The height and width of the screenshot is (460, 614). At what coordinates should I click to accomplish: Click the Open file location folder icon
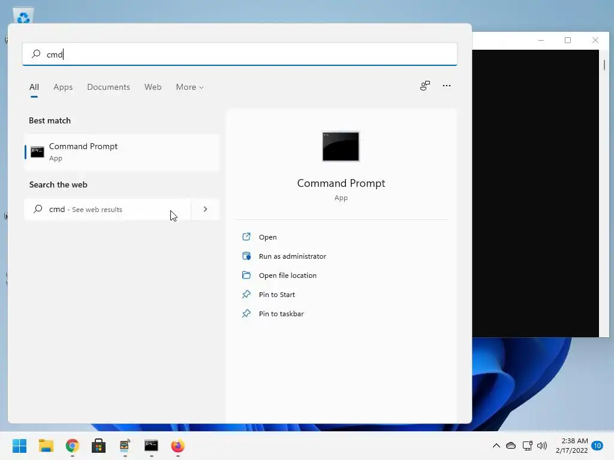(x=246, y=275)
